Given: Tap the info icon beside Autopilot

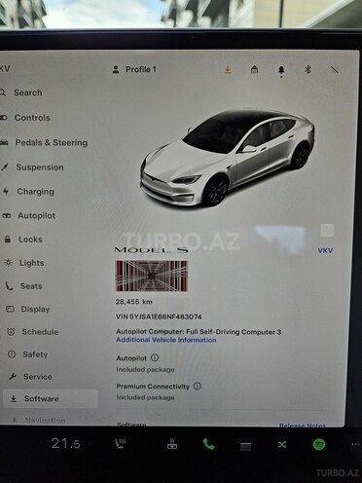Looking at the screenshot, I should (x=155, y=357).
